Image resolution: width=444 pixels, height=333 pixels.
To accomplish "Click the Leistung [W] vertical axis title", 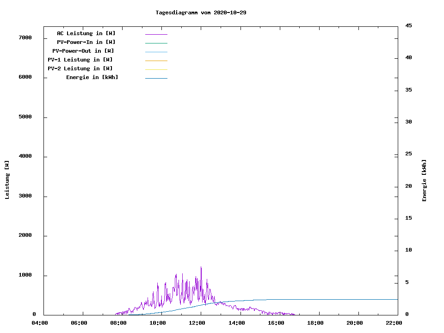I will click(x=7, y=180).
